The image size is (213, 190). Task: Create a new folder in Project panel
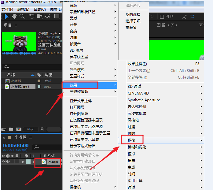point(11,129)
